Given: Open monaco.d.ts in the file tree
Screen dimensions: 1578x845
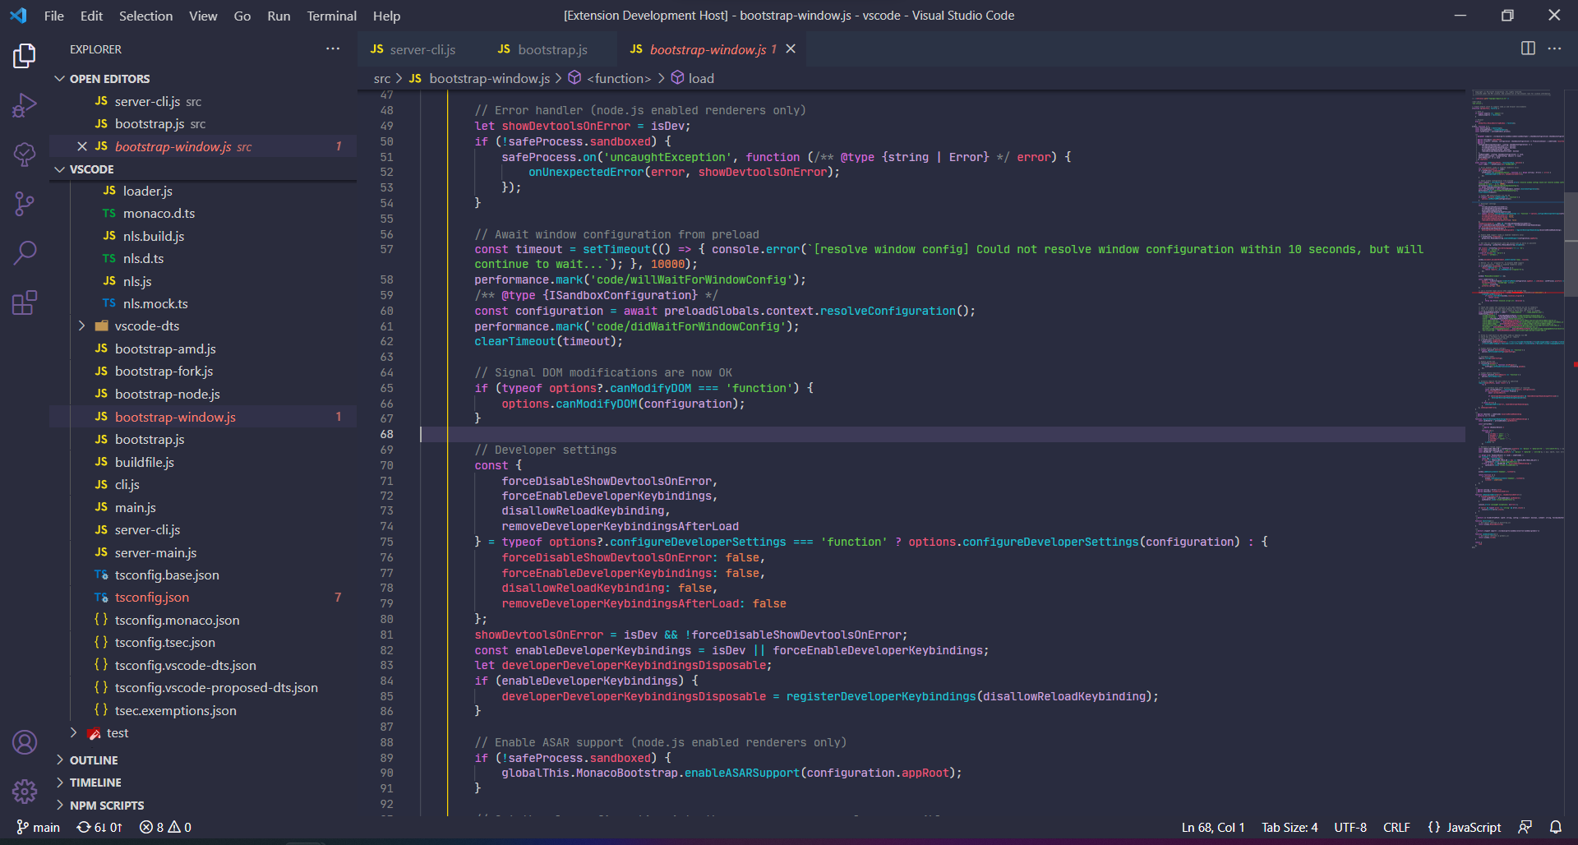Looking at the screenshot, I should coord(203,214).
